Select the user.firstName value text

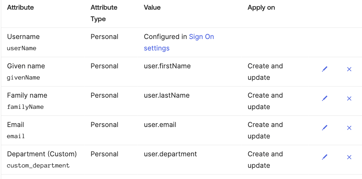pyautogui.click(x=167, y=66)
